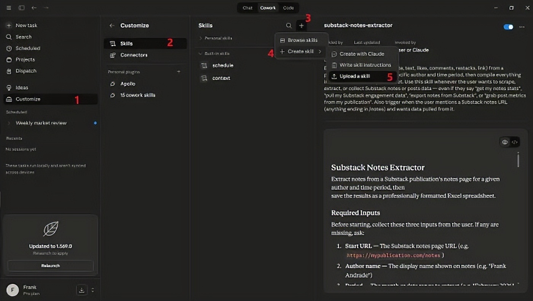Open Frank's profile avatar
Image resolution: width=533 pixels, height=301 pixels.
pos(13,290)
